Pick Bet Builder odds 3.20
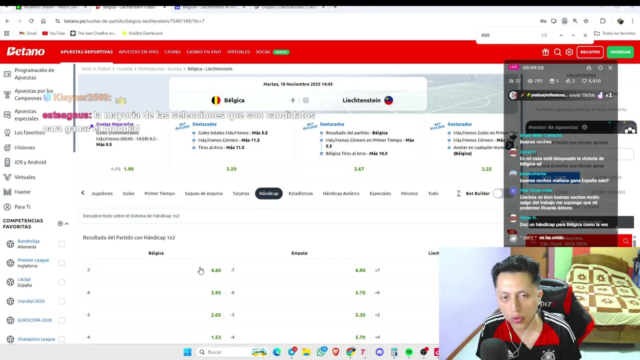Viewport: 640px width, 360px height. 231,169
